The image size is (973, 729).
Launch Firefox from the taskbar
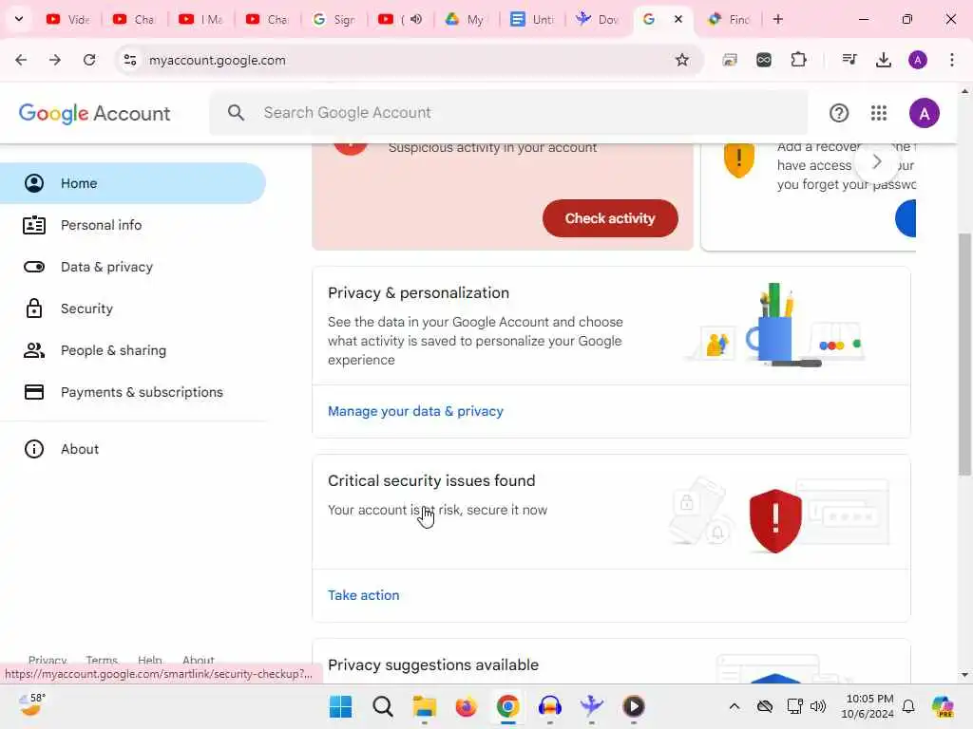[466, 706]
